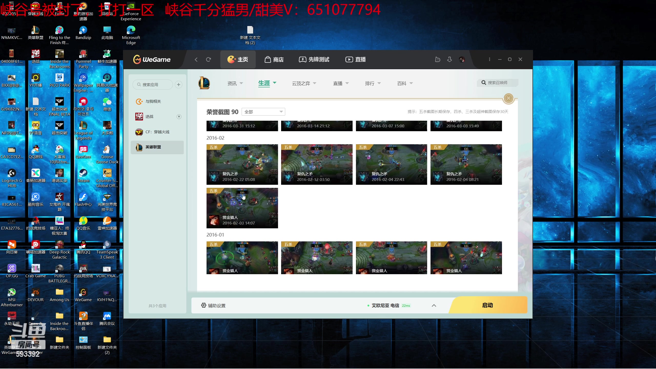Open screenshot dated 2016-03-07 15:00

click(391, 126)
